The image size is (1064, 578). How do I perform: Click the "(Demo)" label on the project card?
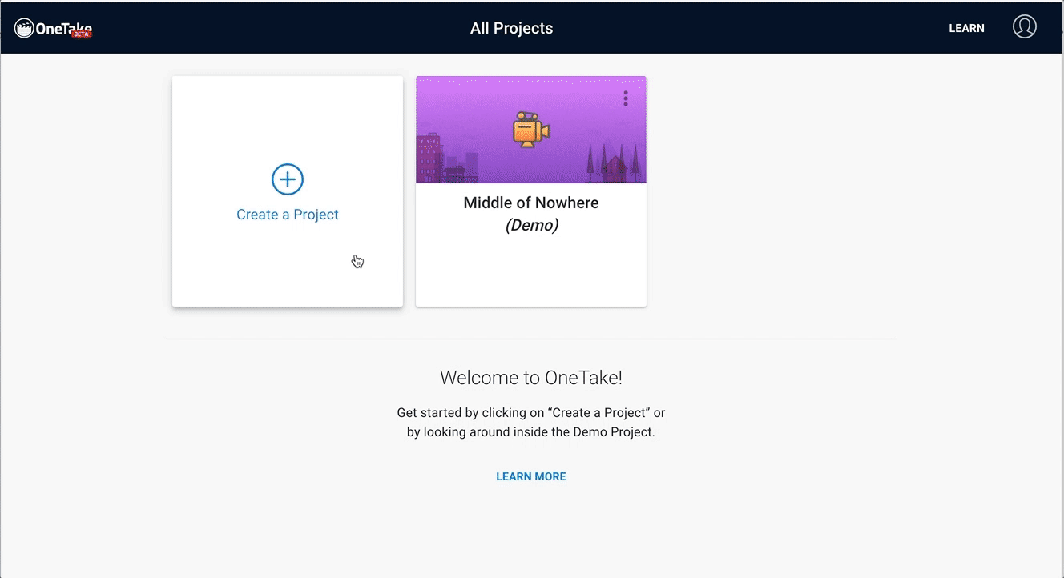pos(531,225)
